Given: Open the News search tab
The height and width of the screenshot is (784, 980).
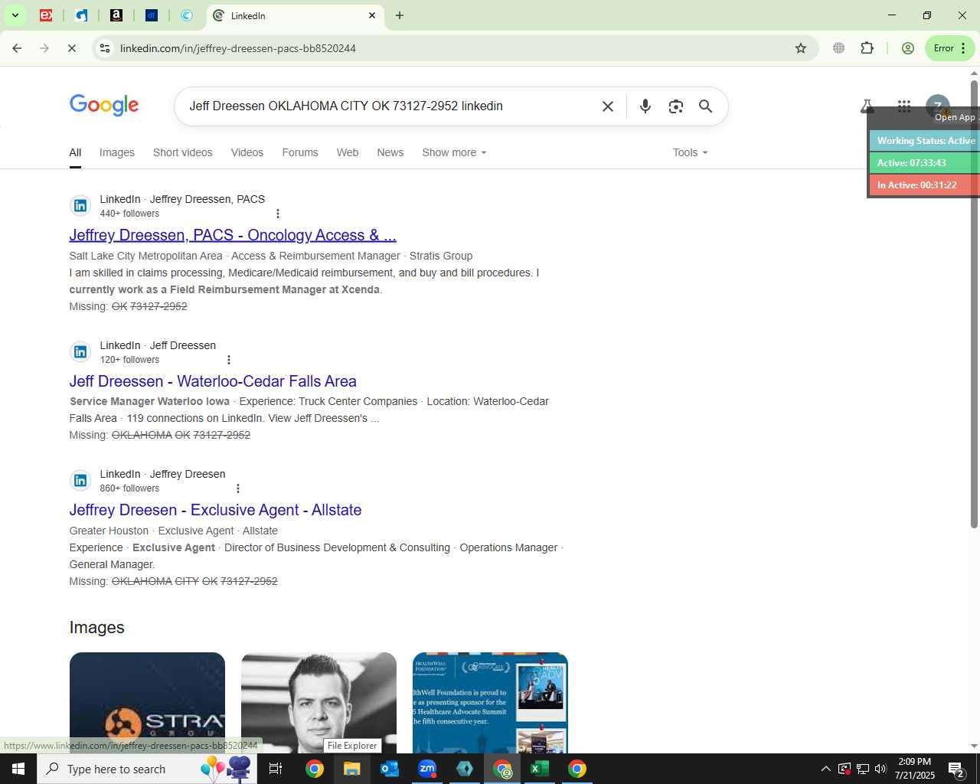Looking at the screenshot, I should point(390,152).
